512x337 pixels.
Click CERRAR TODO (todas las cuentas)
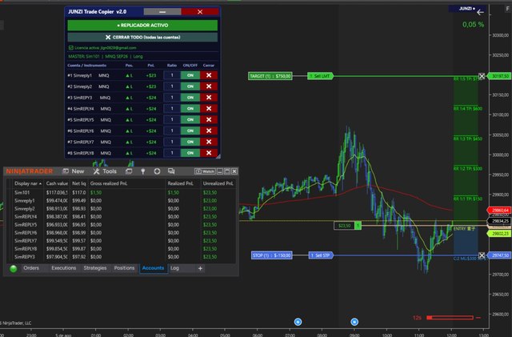click(x=142, y=38)
